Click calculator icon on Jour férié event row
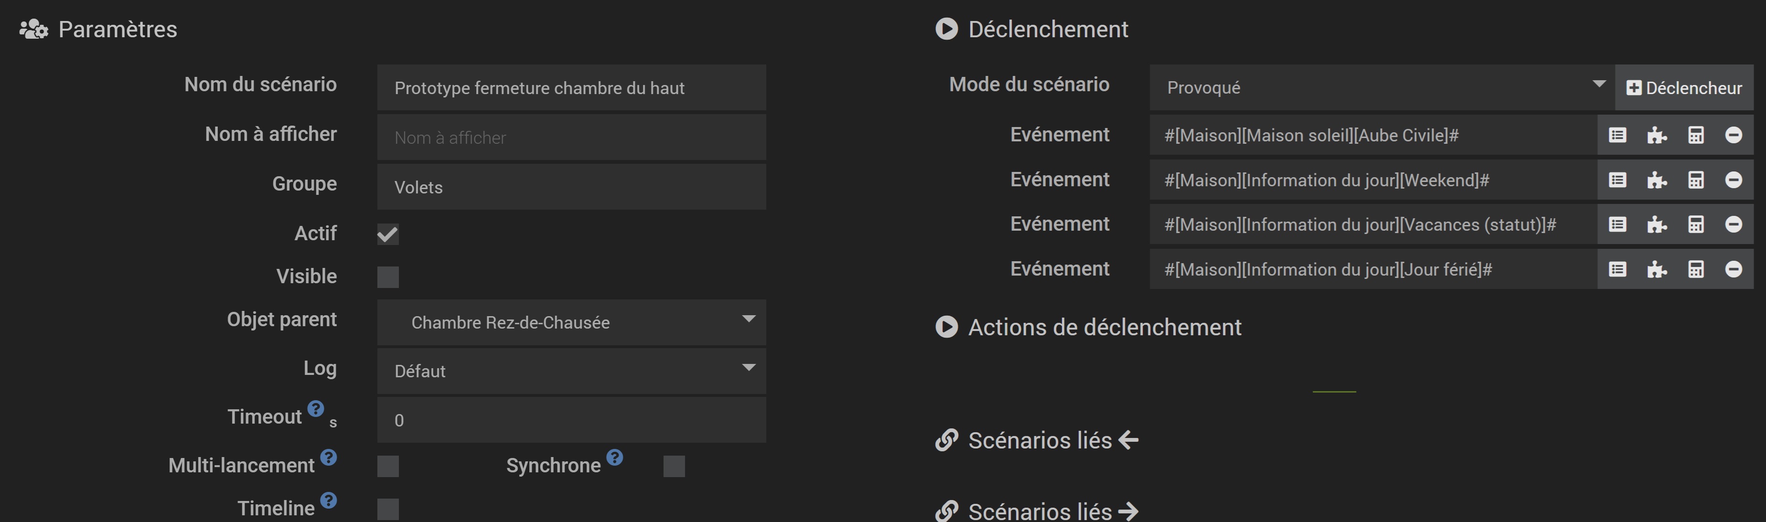1766x522 pixels. (1695, 269)
